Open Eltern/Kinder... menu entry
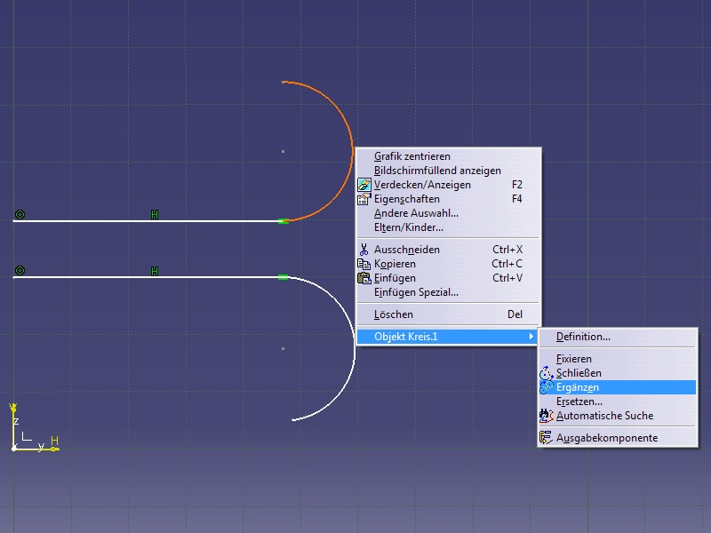 (449, 227)
